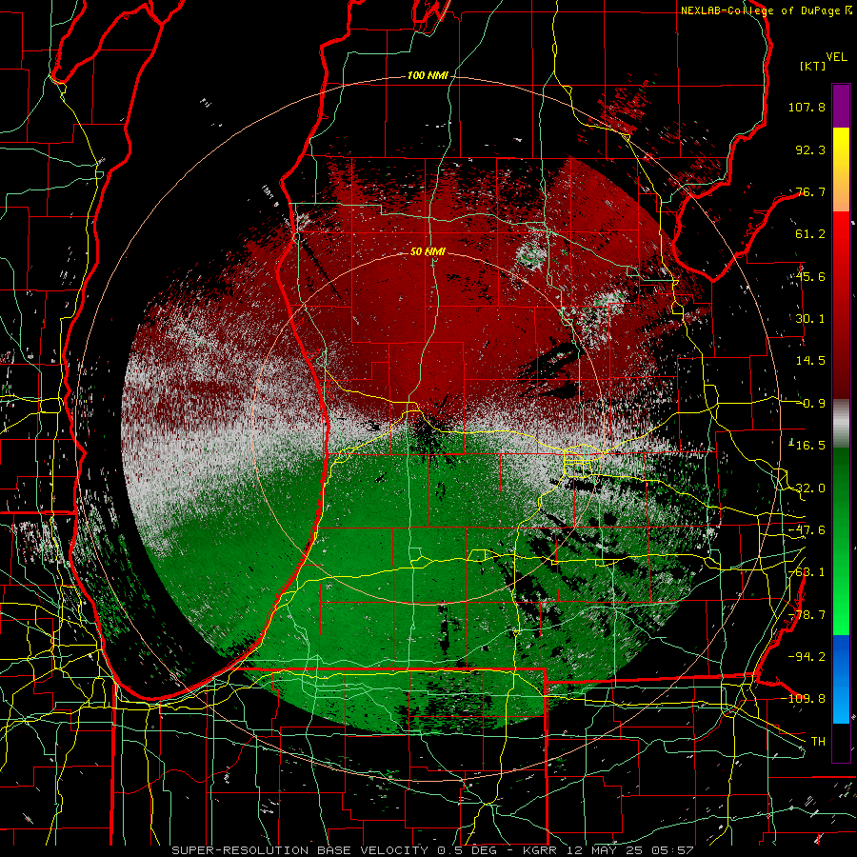Click the 76.7 legend value
The image size is (857, 857).
coord(810,191)
